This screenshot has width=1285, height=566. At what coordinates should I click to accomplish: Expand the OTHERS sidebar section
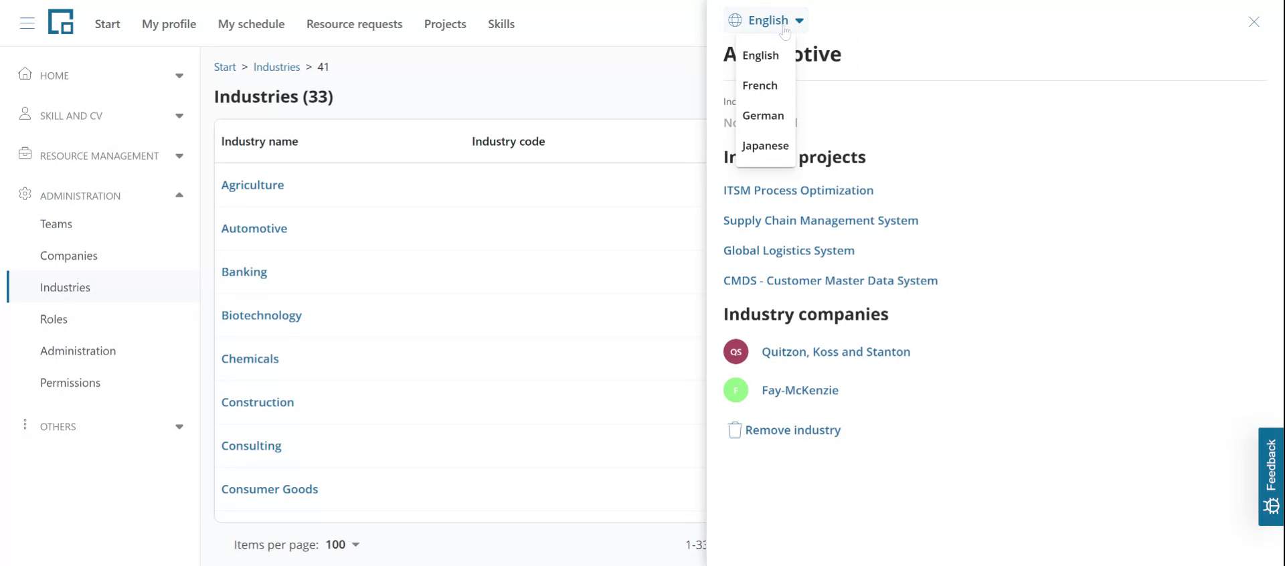point(179,427)
